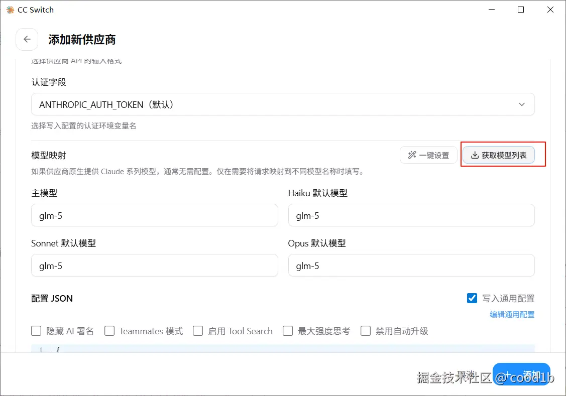Enable the 禁用自动升级 checkbox
Viewport: 566px width, 396px height.
pyautogui.click(x=366, y=331)
